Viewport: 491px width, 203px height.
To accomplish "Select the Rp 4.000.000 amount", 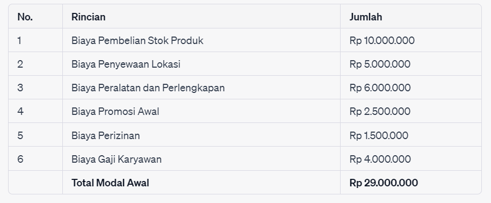I will click(x=380, y=159).
